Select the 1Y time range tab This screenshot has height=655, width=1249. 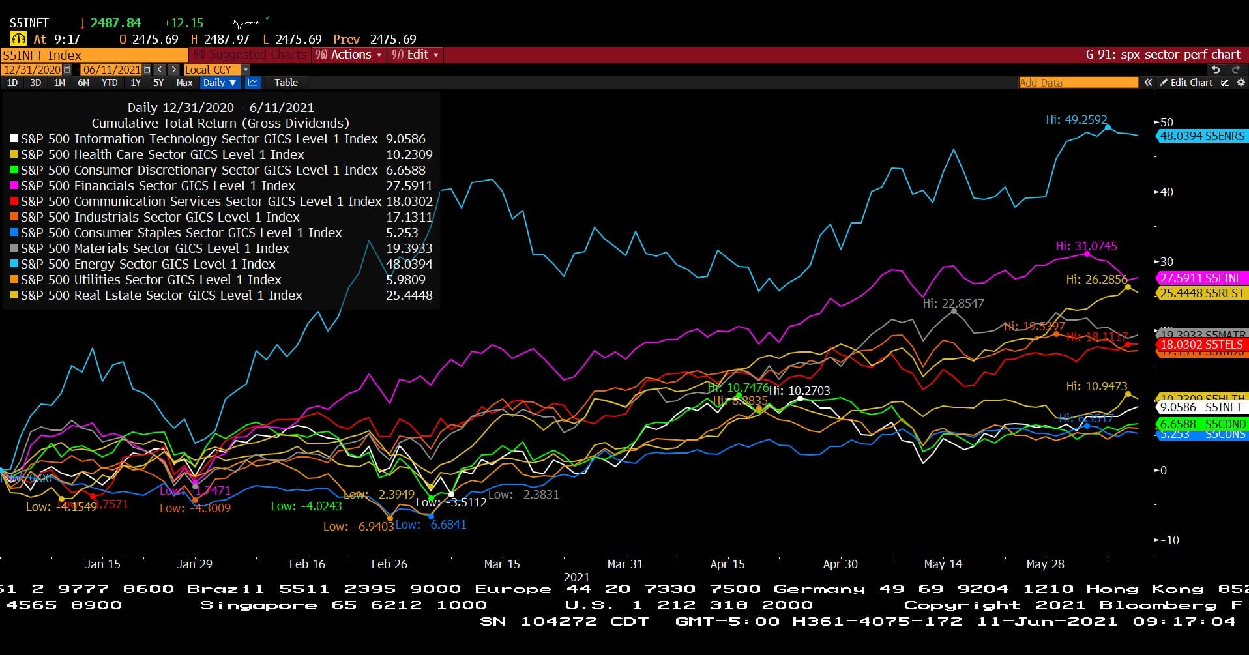[136, 83]
